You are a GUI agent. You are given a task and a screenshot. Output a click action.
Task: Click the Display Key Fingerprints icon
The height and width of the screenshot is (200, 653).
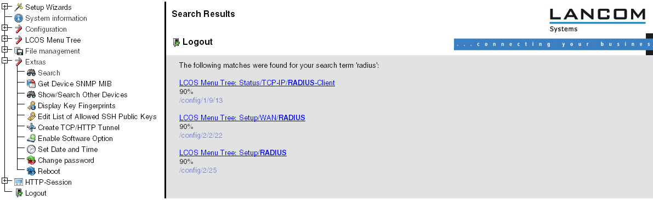click(x=31, y=106)
